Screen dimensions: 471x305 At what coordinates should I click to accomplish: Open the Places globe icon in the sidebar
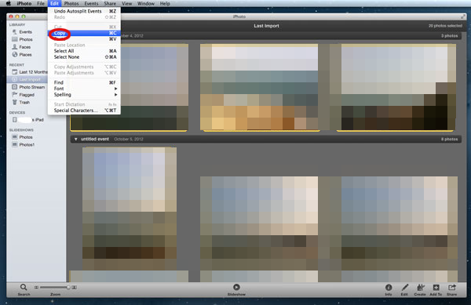14,55
